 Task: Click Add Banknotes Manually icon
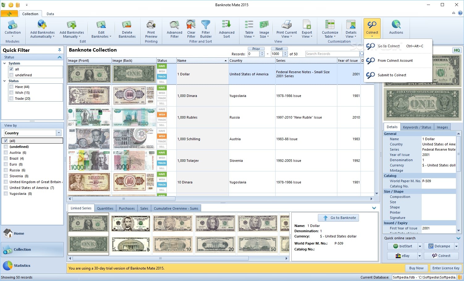pyautogui.click(x=72, y=29)
